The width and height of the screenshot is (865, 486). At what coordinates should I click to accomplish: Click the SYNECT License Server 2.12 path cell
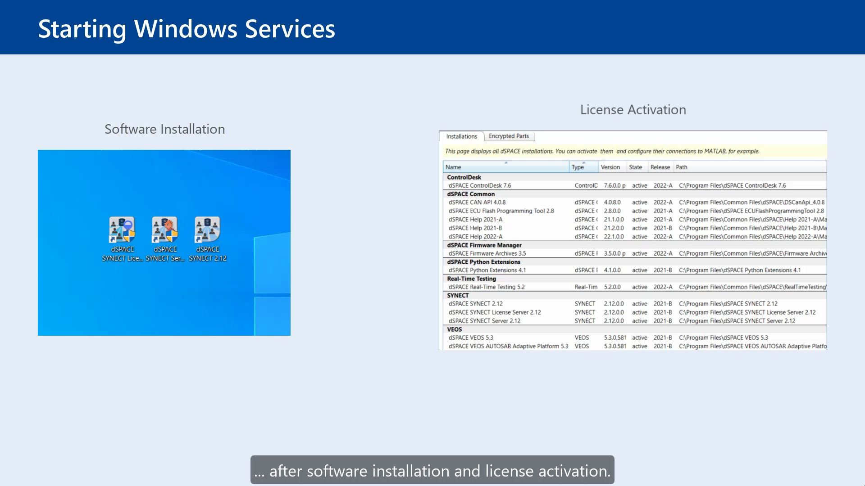747,312
